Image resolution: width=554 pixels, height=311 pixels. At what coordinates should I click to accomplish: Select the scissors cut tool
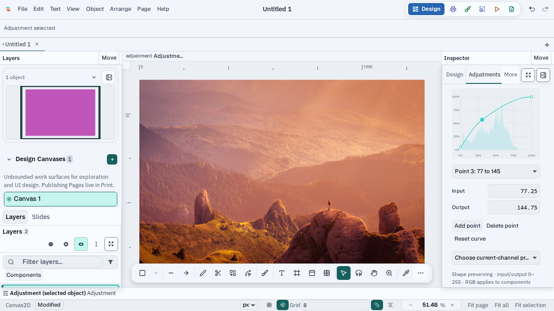pos(218,273)
